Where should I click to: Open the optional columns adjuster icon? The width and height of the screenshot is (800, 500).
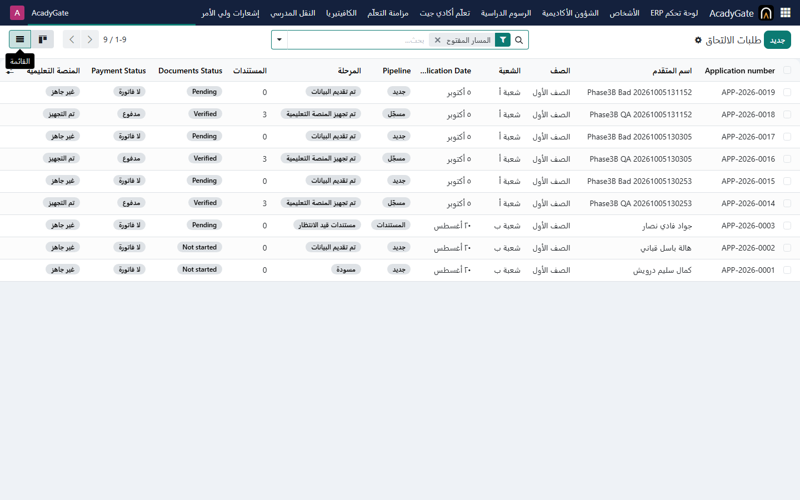(x=10, y=71)
